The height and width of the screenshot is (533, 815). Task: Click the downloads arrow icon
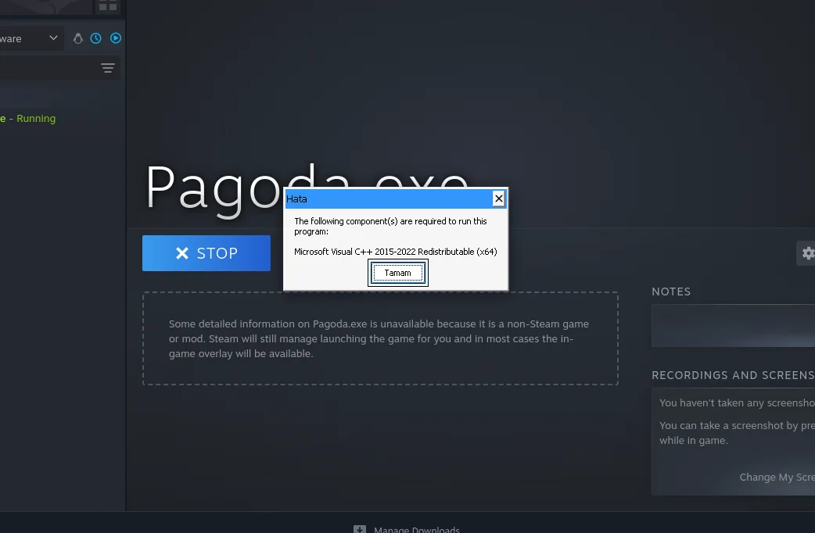tap(360, 529)
